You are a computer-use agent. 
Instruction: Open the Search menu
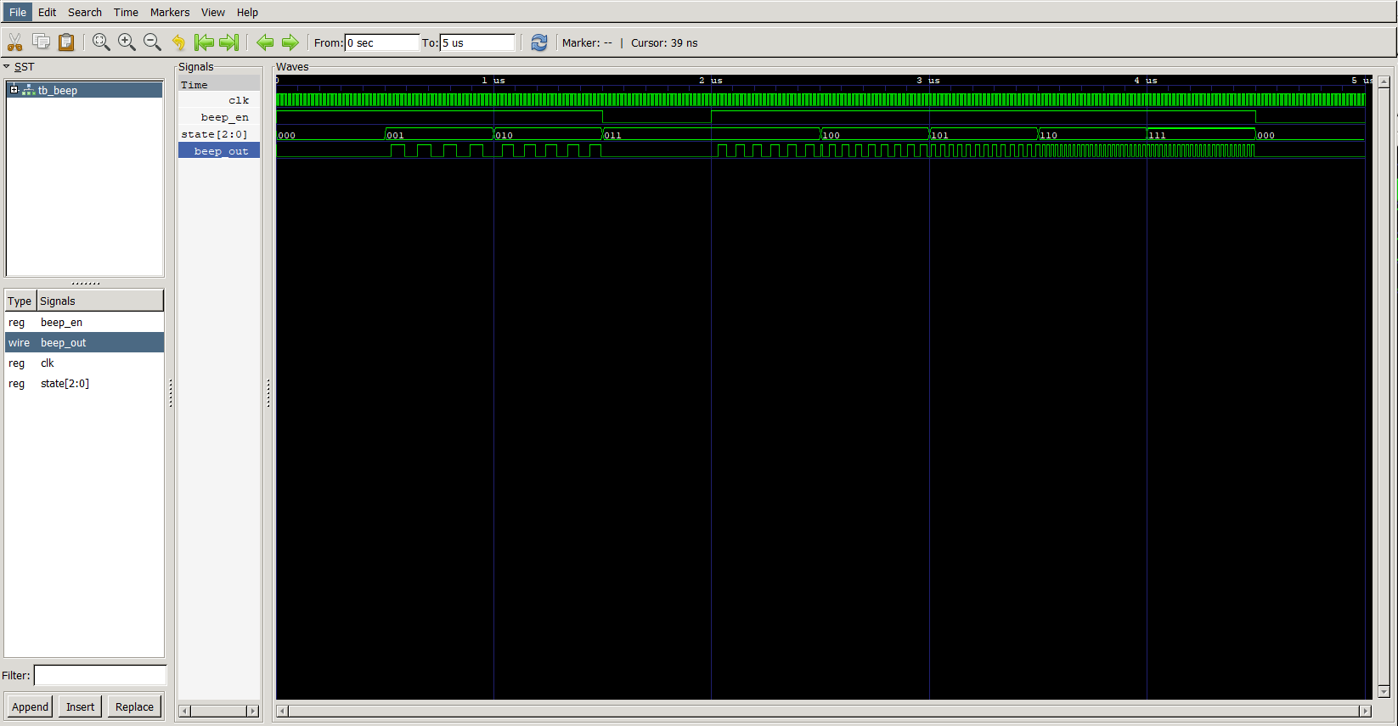[85, 12]
